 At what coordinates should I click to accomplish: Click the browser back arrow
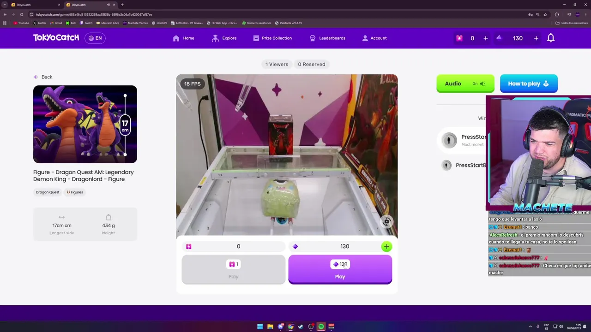tap(5, 14)
